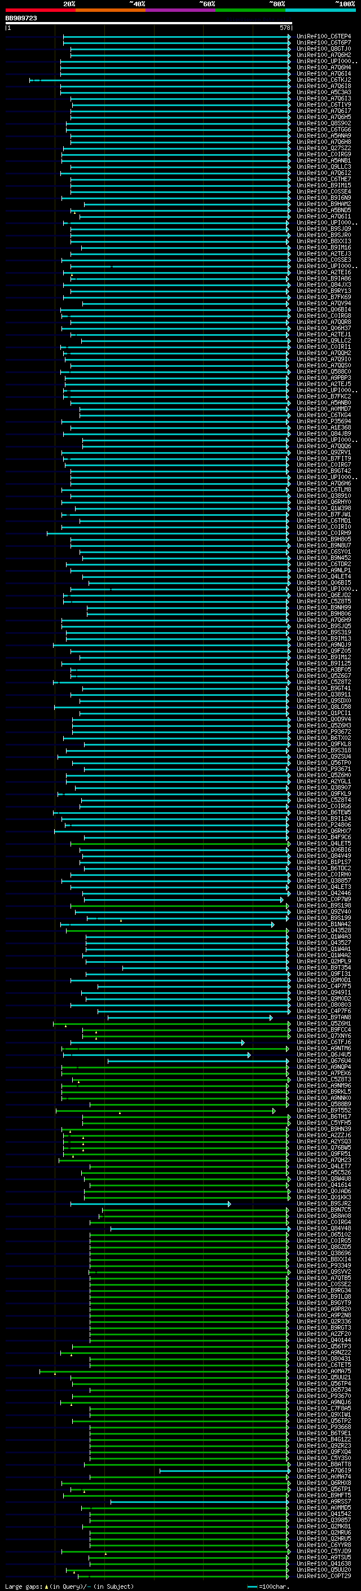361x1591 pixels.
Task: Select hit label UniRef100_B9IM15
Action: coord(324,185)
